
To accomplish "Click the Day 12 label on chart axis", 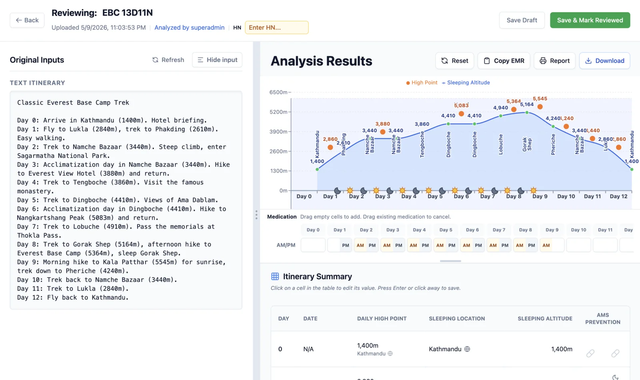I will [x=618, y=196].
